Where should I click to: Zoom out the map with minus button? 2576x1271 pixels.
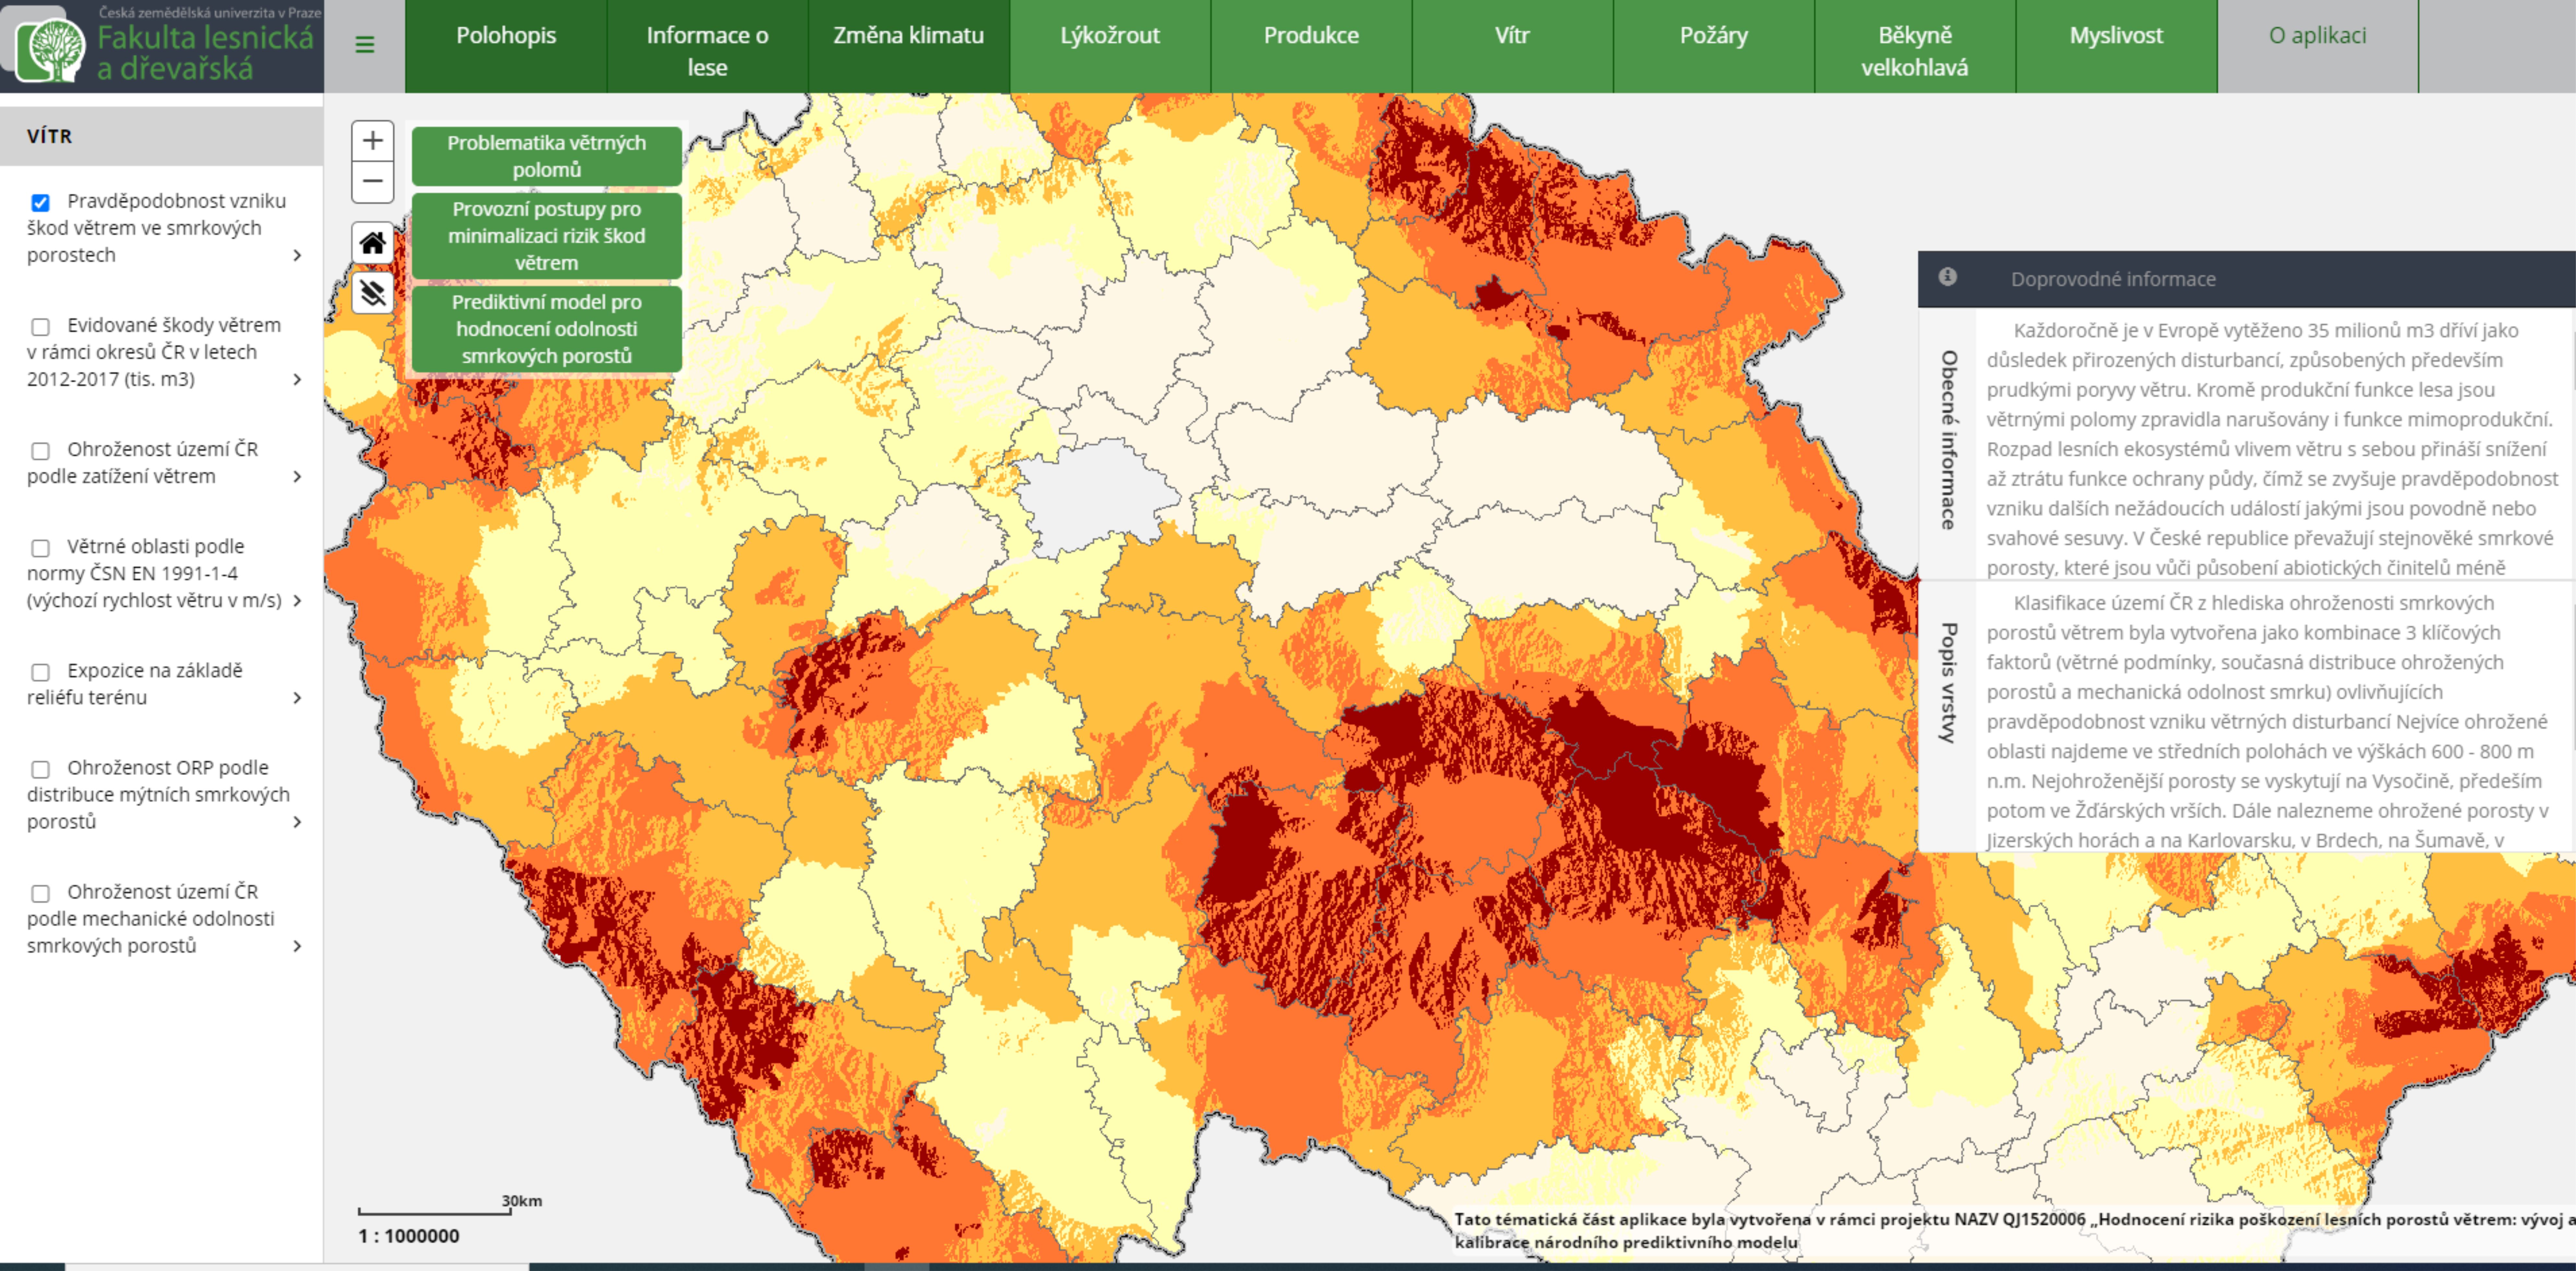coord(373,182)
